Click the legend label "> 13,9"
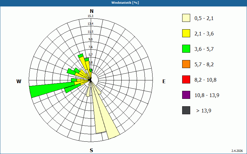Viewport: 247px width, 154px height. click(204, 111)
